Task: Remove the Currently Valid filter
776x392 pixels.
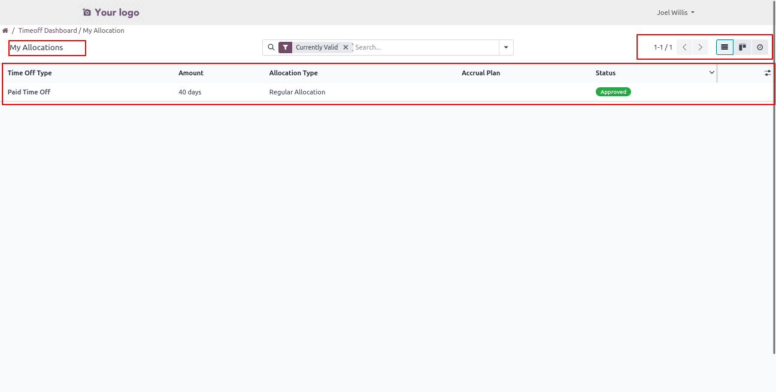Action: [x=345, y=47]
